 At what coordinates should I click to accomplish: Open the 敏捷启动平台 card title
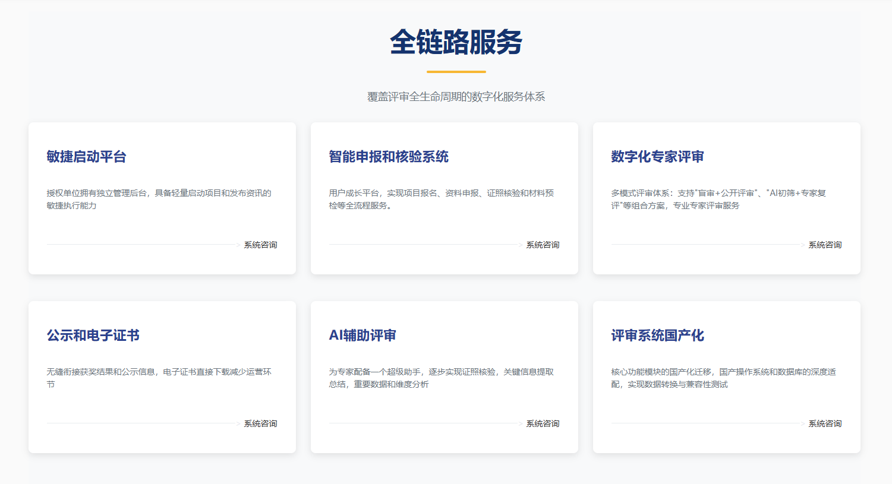[x=87, y=157]
